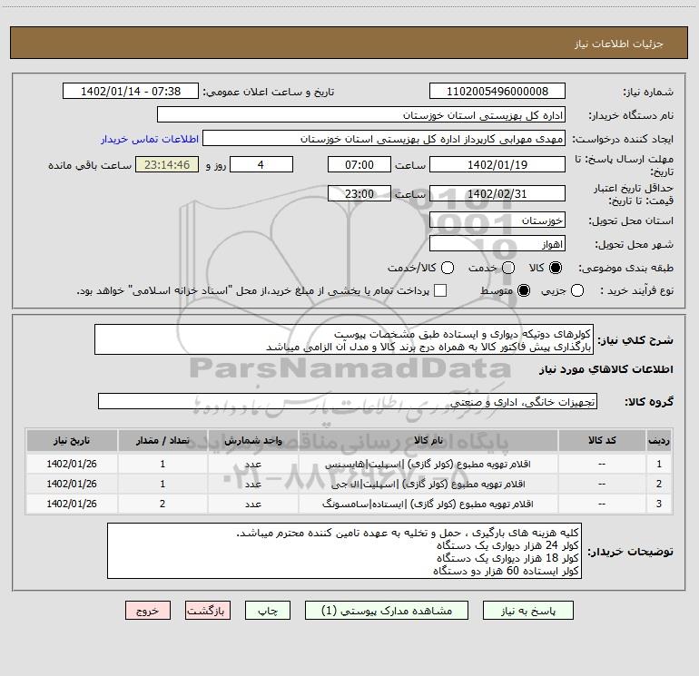Select the کالا/خدمت radio button
The height and width of the screenshot is (676, 699).
[448, 268]
